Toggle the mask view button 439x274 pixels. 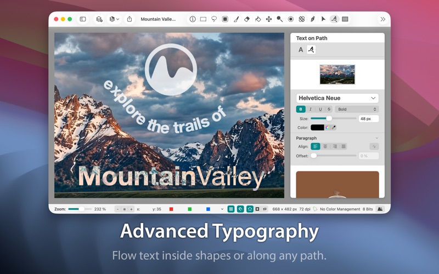click(x=257, y=209)
